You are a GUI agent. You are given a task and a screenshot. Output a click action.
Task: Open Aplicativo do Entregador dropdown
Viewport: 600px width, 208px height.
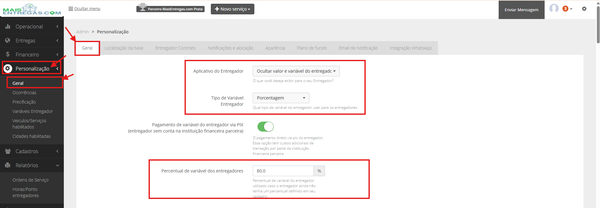[x=296, y=71]
